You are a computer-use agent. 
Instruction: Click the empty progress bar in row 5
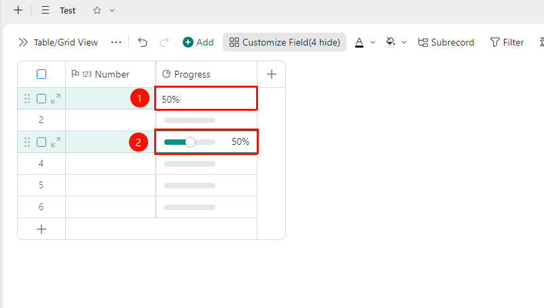pyautogui.click(x=189, y=186)
